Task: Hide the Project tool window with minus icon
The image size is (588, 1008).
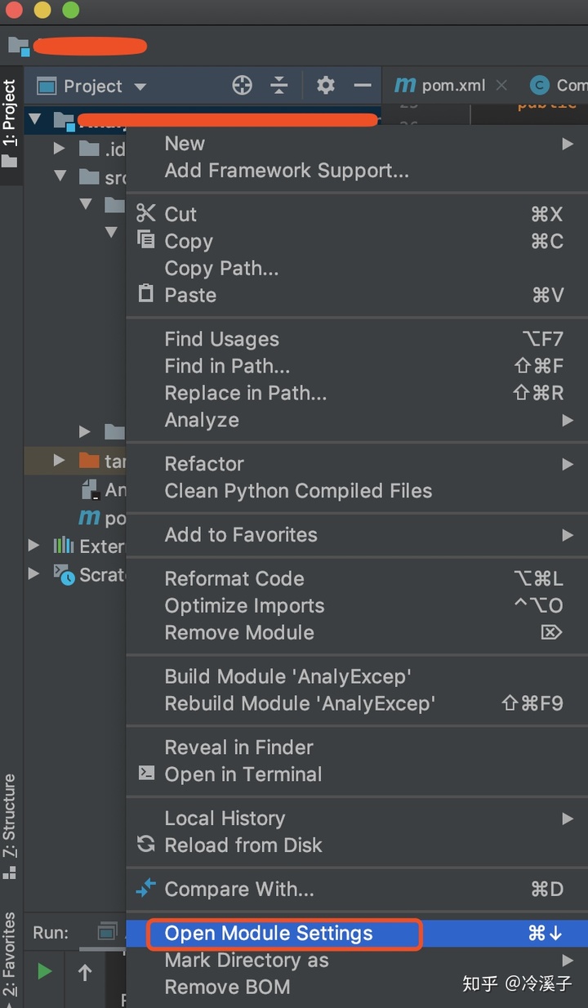Action: 362,85
